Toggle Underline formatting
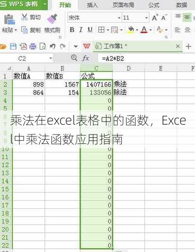 90,30
